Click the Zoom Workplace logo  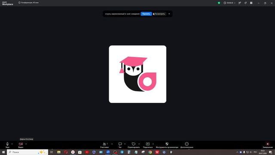coord(8,3)
